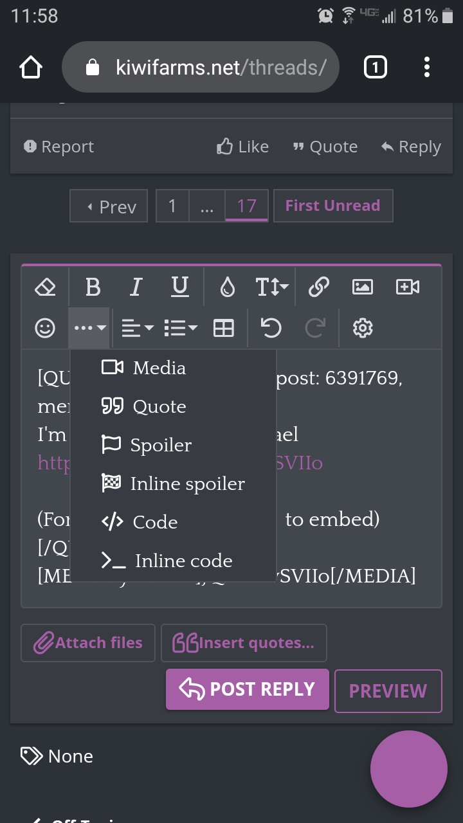This screenshot has width=463, height=823.
Task: Open the font size dropdown
Action: click(272, 287)
